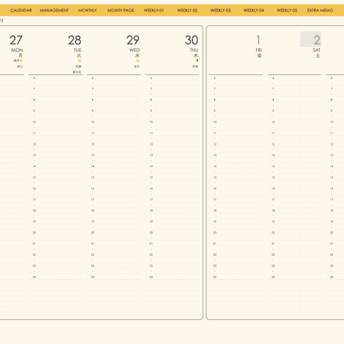Viewport: 344px width, 344px height.
Task: Click the 金 kanji under FRI
Action: pyautogui.click(x=259, y=55)
